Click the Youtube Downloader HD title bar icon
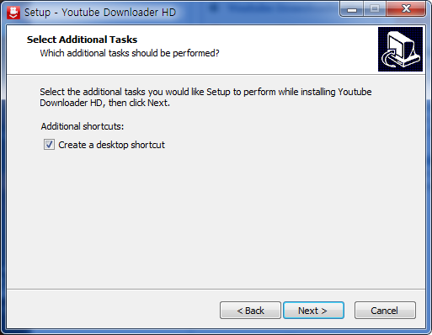This screenshot has height=335, width=432. [x=13, y=13]
